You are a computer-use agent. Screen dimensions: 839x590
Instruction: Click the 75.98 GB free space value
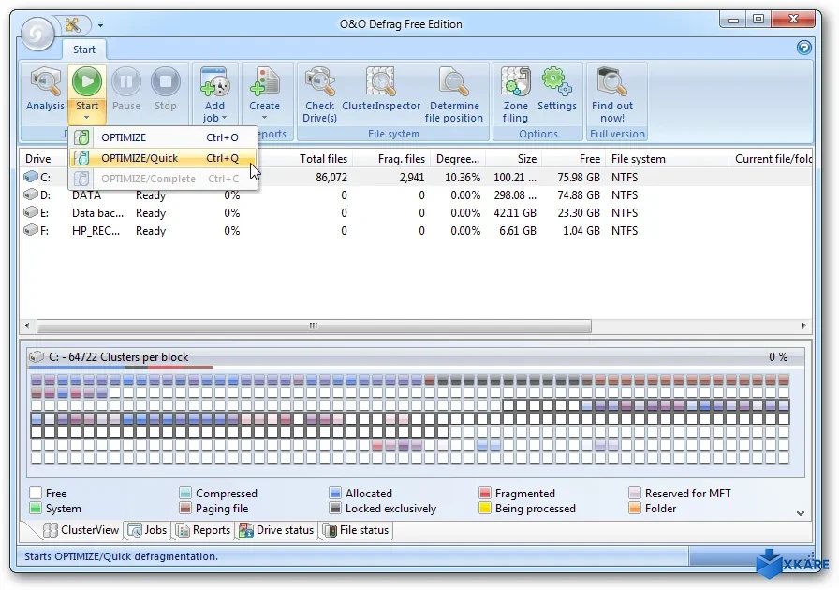pyautogui.click(x=579, y=177)
